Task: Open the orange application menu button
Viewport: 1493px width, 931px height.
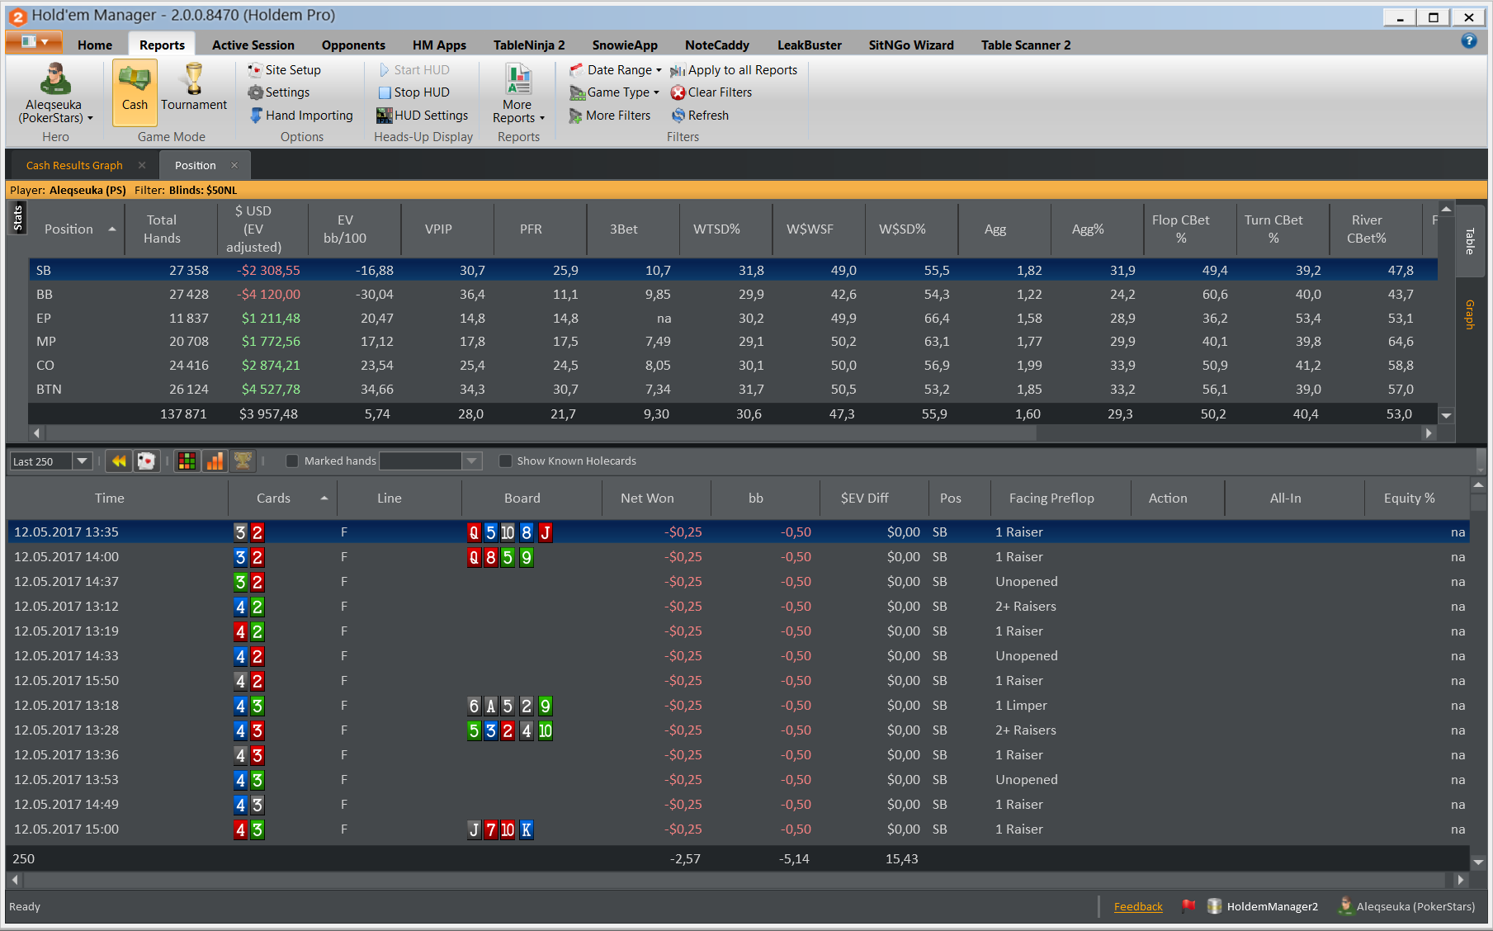Action: coord(34,41)
